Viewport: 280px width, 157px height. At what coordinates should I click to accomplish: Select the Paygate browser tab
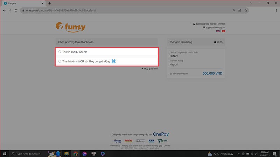click(x=24, y=3)
